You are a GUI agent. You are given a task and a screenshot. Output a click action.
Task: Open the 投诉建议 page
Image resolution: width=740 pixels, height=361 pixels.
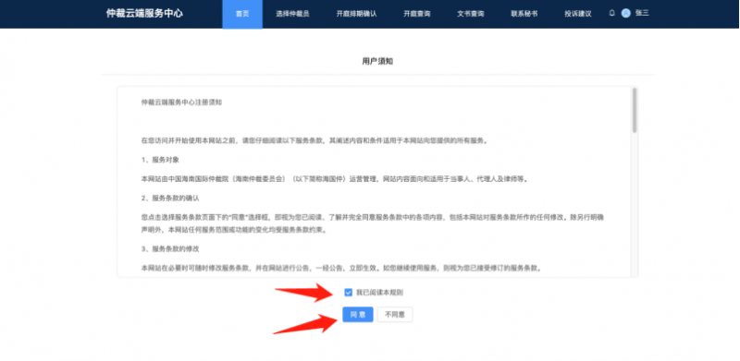[x=577, y=14]
